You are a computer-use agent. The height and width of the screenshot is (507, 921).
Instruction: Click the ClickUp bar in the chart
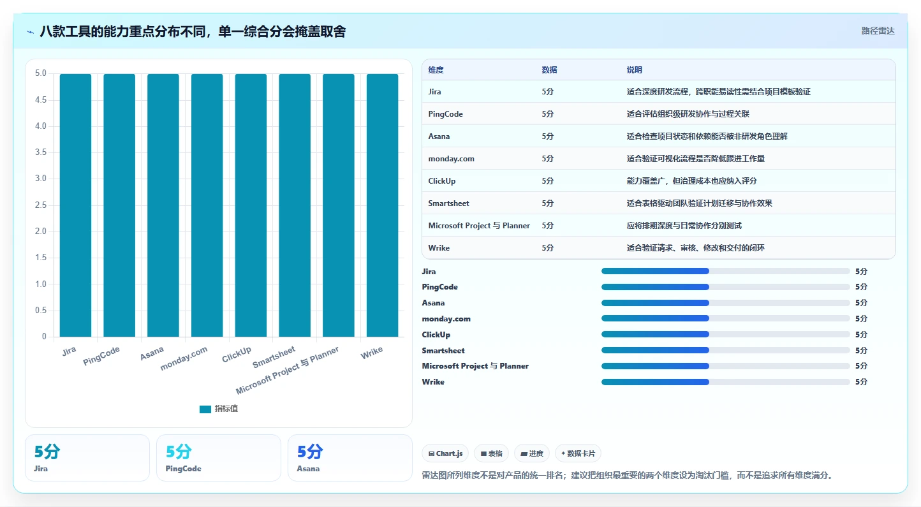pyautogui.click(x=251, y=205)
